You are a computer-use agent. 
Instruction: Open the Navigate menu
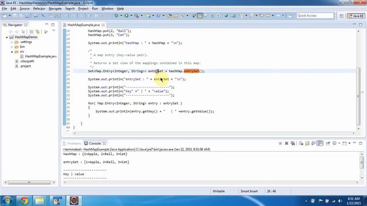pos(55,9)
